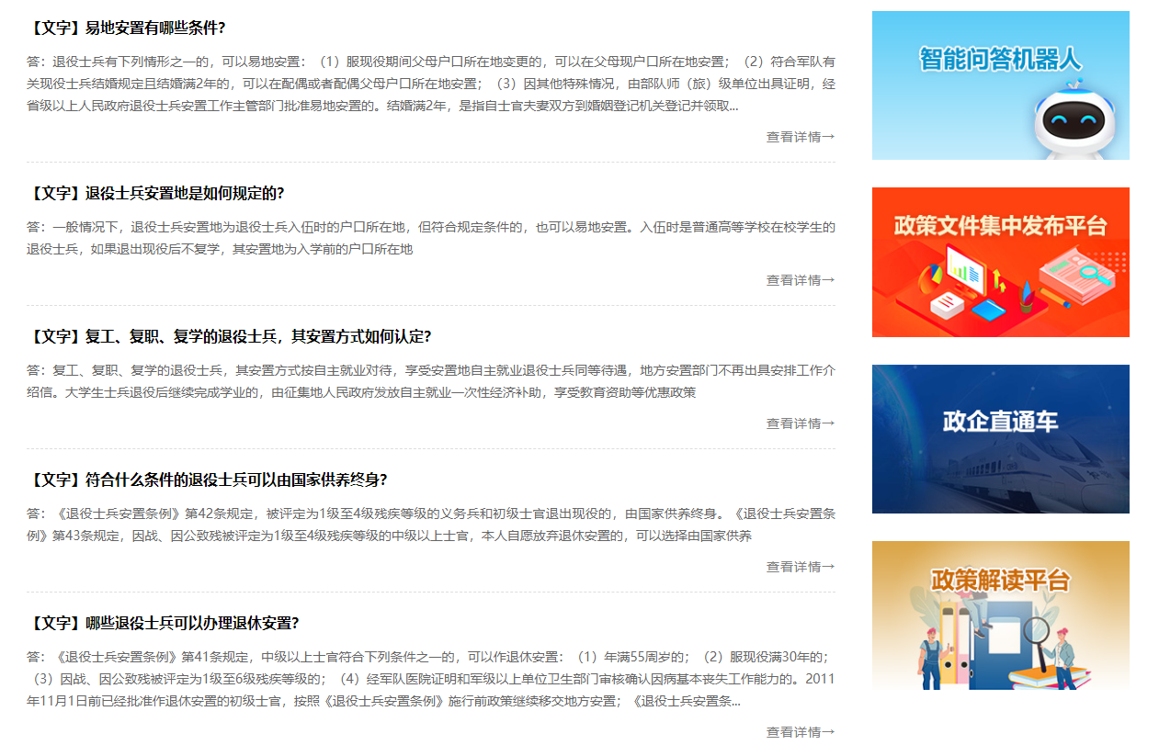The width and height of the screenshot is (1159, 745).
Task: Click 查看详情 under 易地安置有哪些条件
Action: point(801,137)
